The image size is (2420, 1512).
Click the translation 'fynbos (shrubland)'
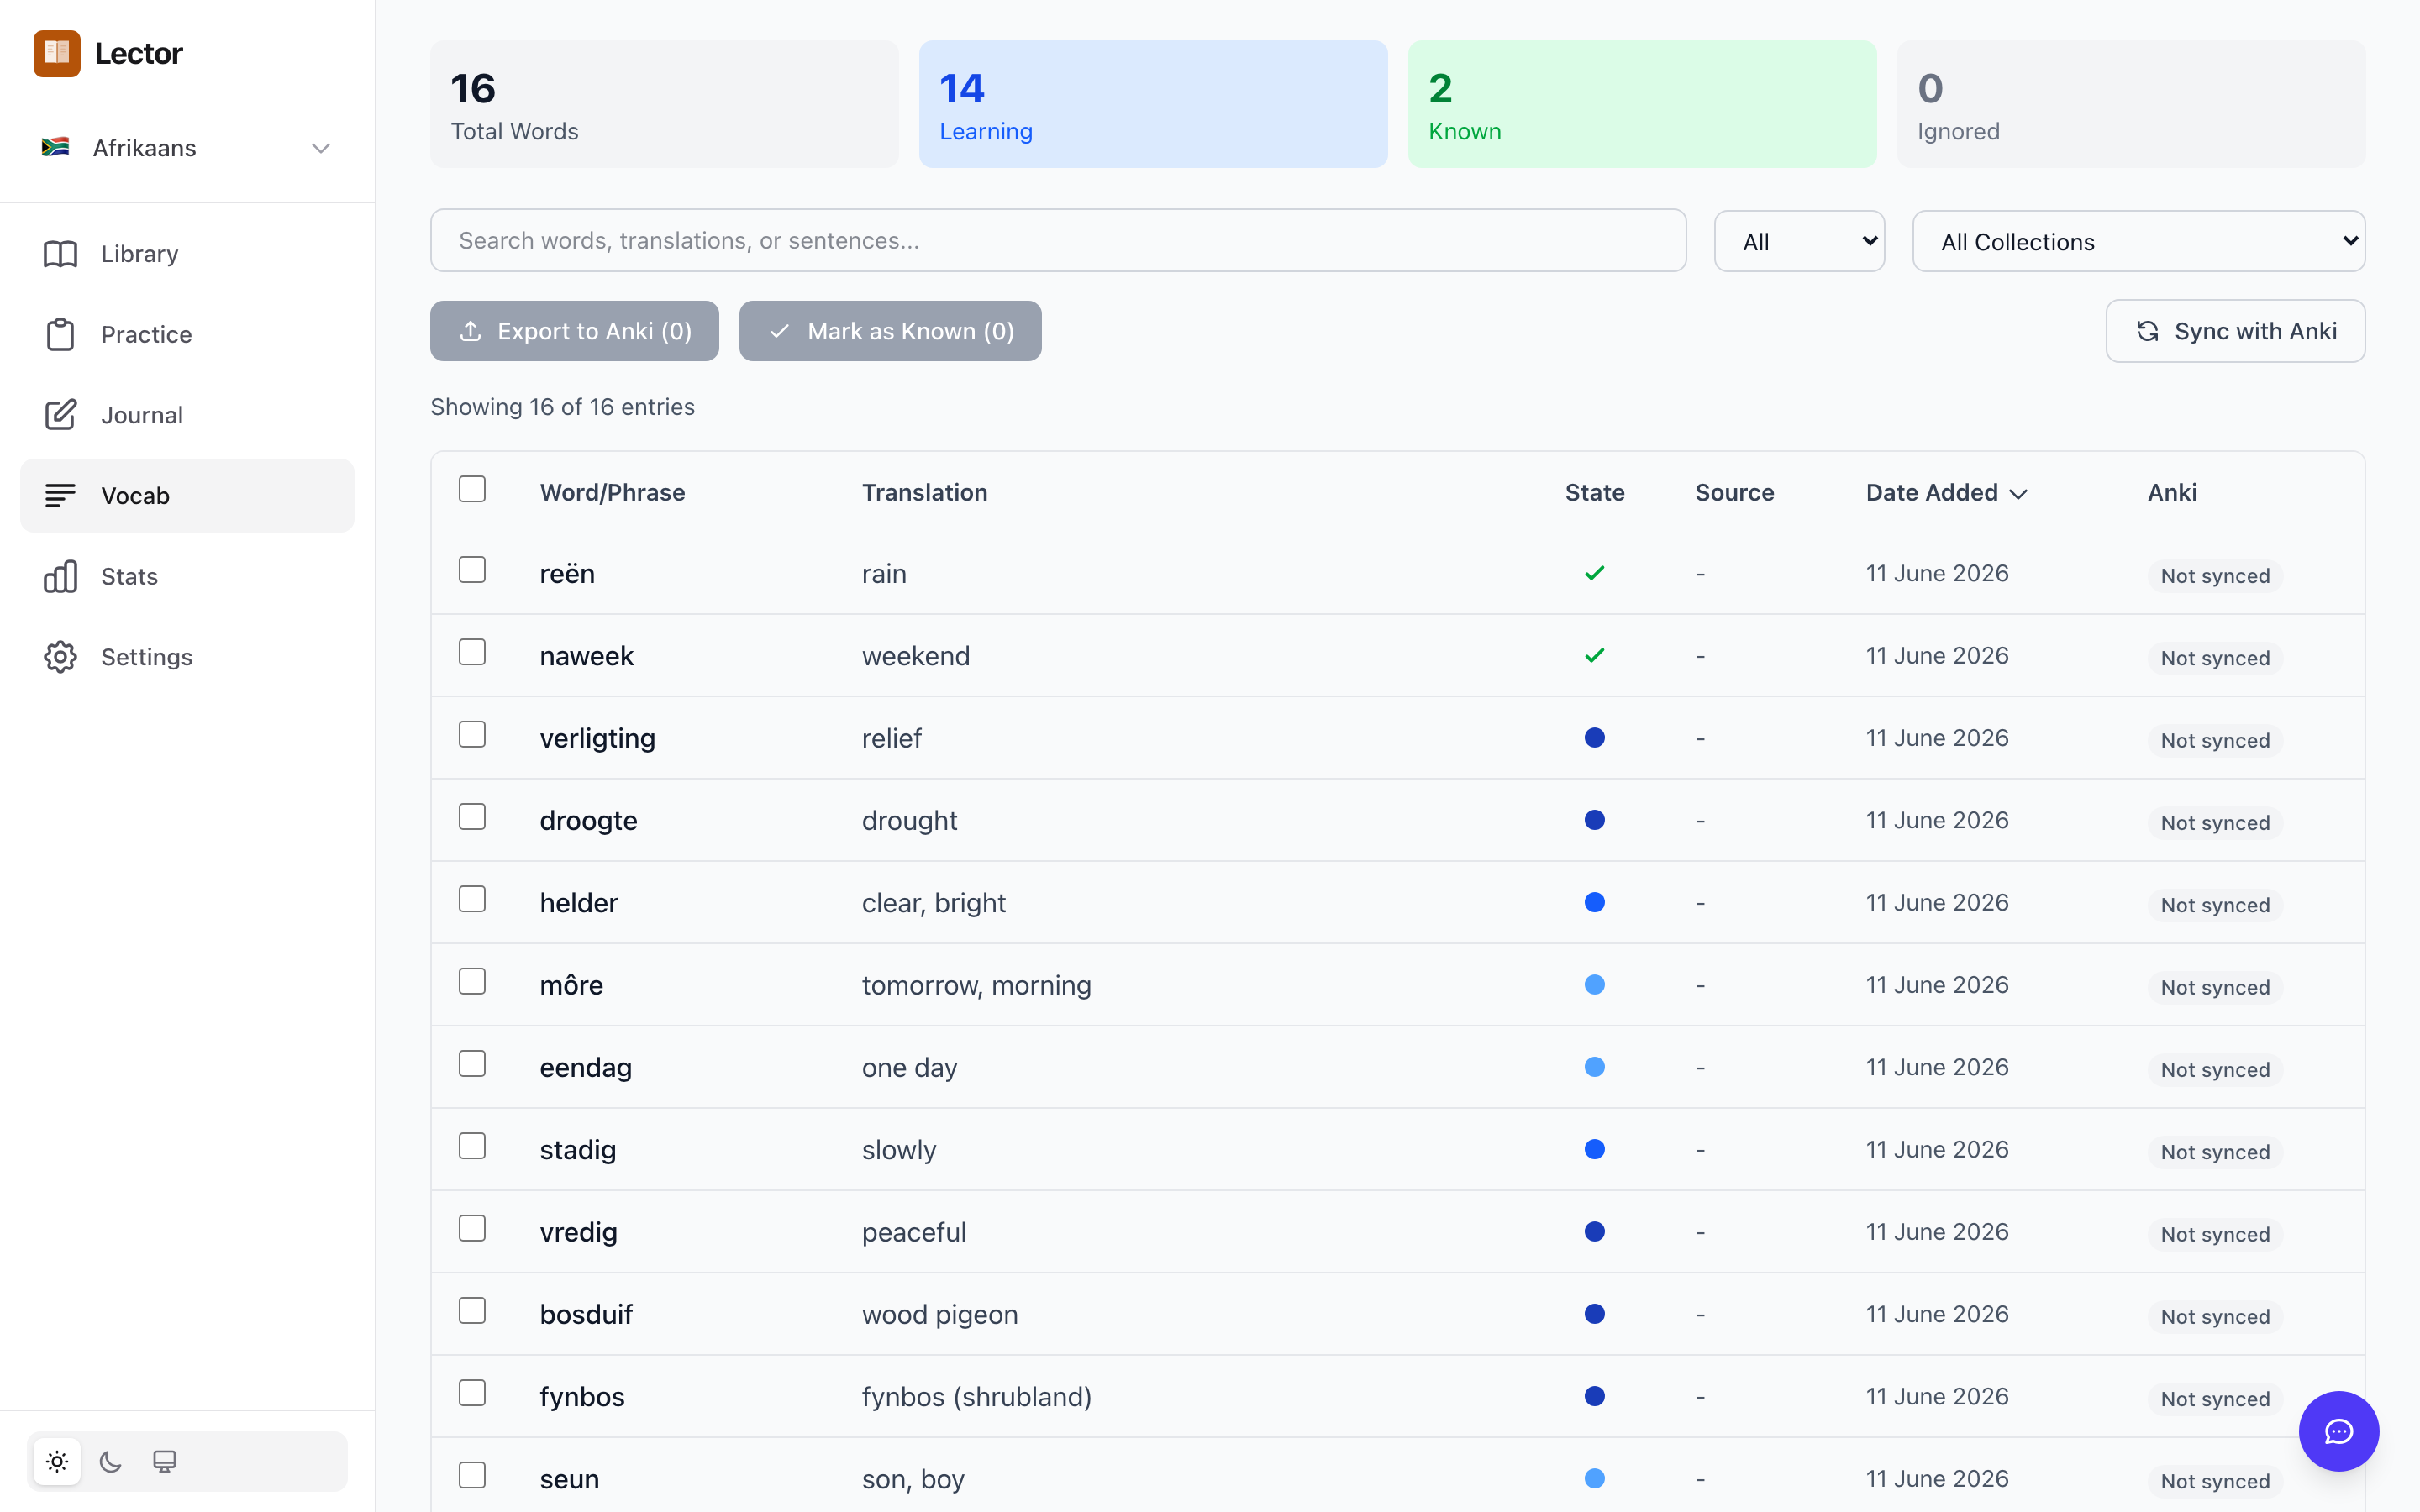977,1397
